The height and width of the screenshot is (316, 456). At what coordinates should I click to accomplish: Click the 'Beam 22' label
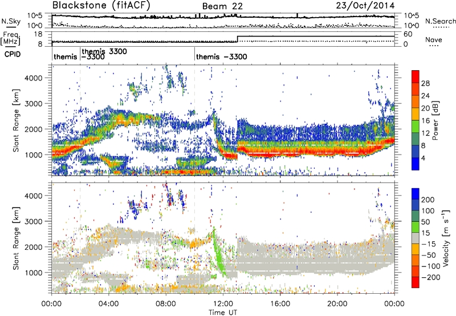pos(222,6)
